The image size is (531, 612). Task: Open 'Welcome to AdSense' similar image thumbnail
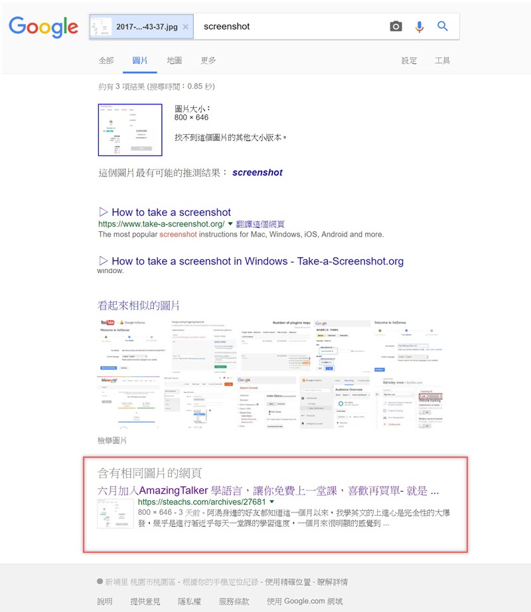[x=408, y=345]
